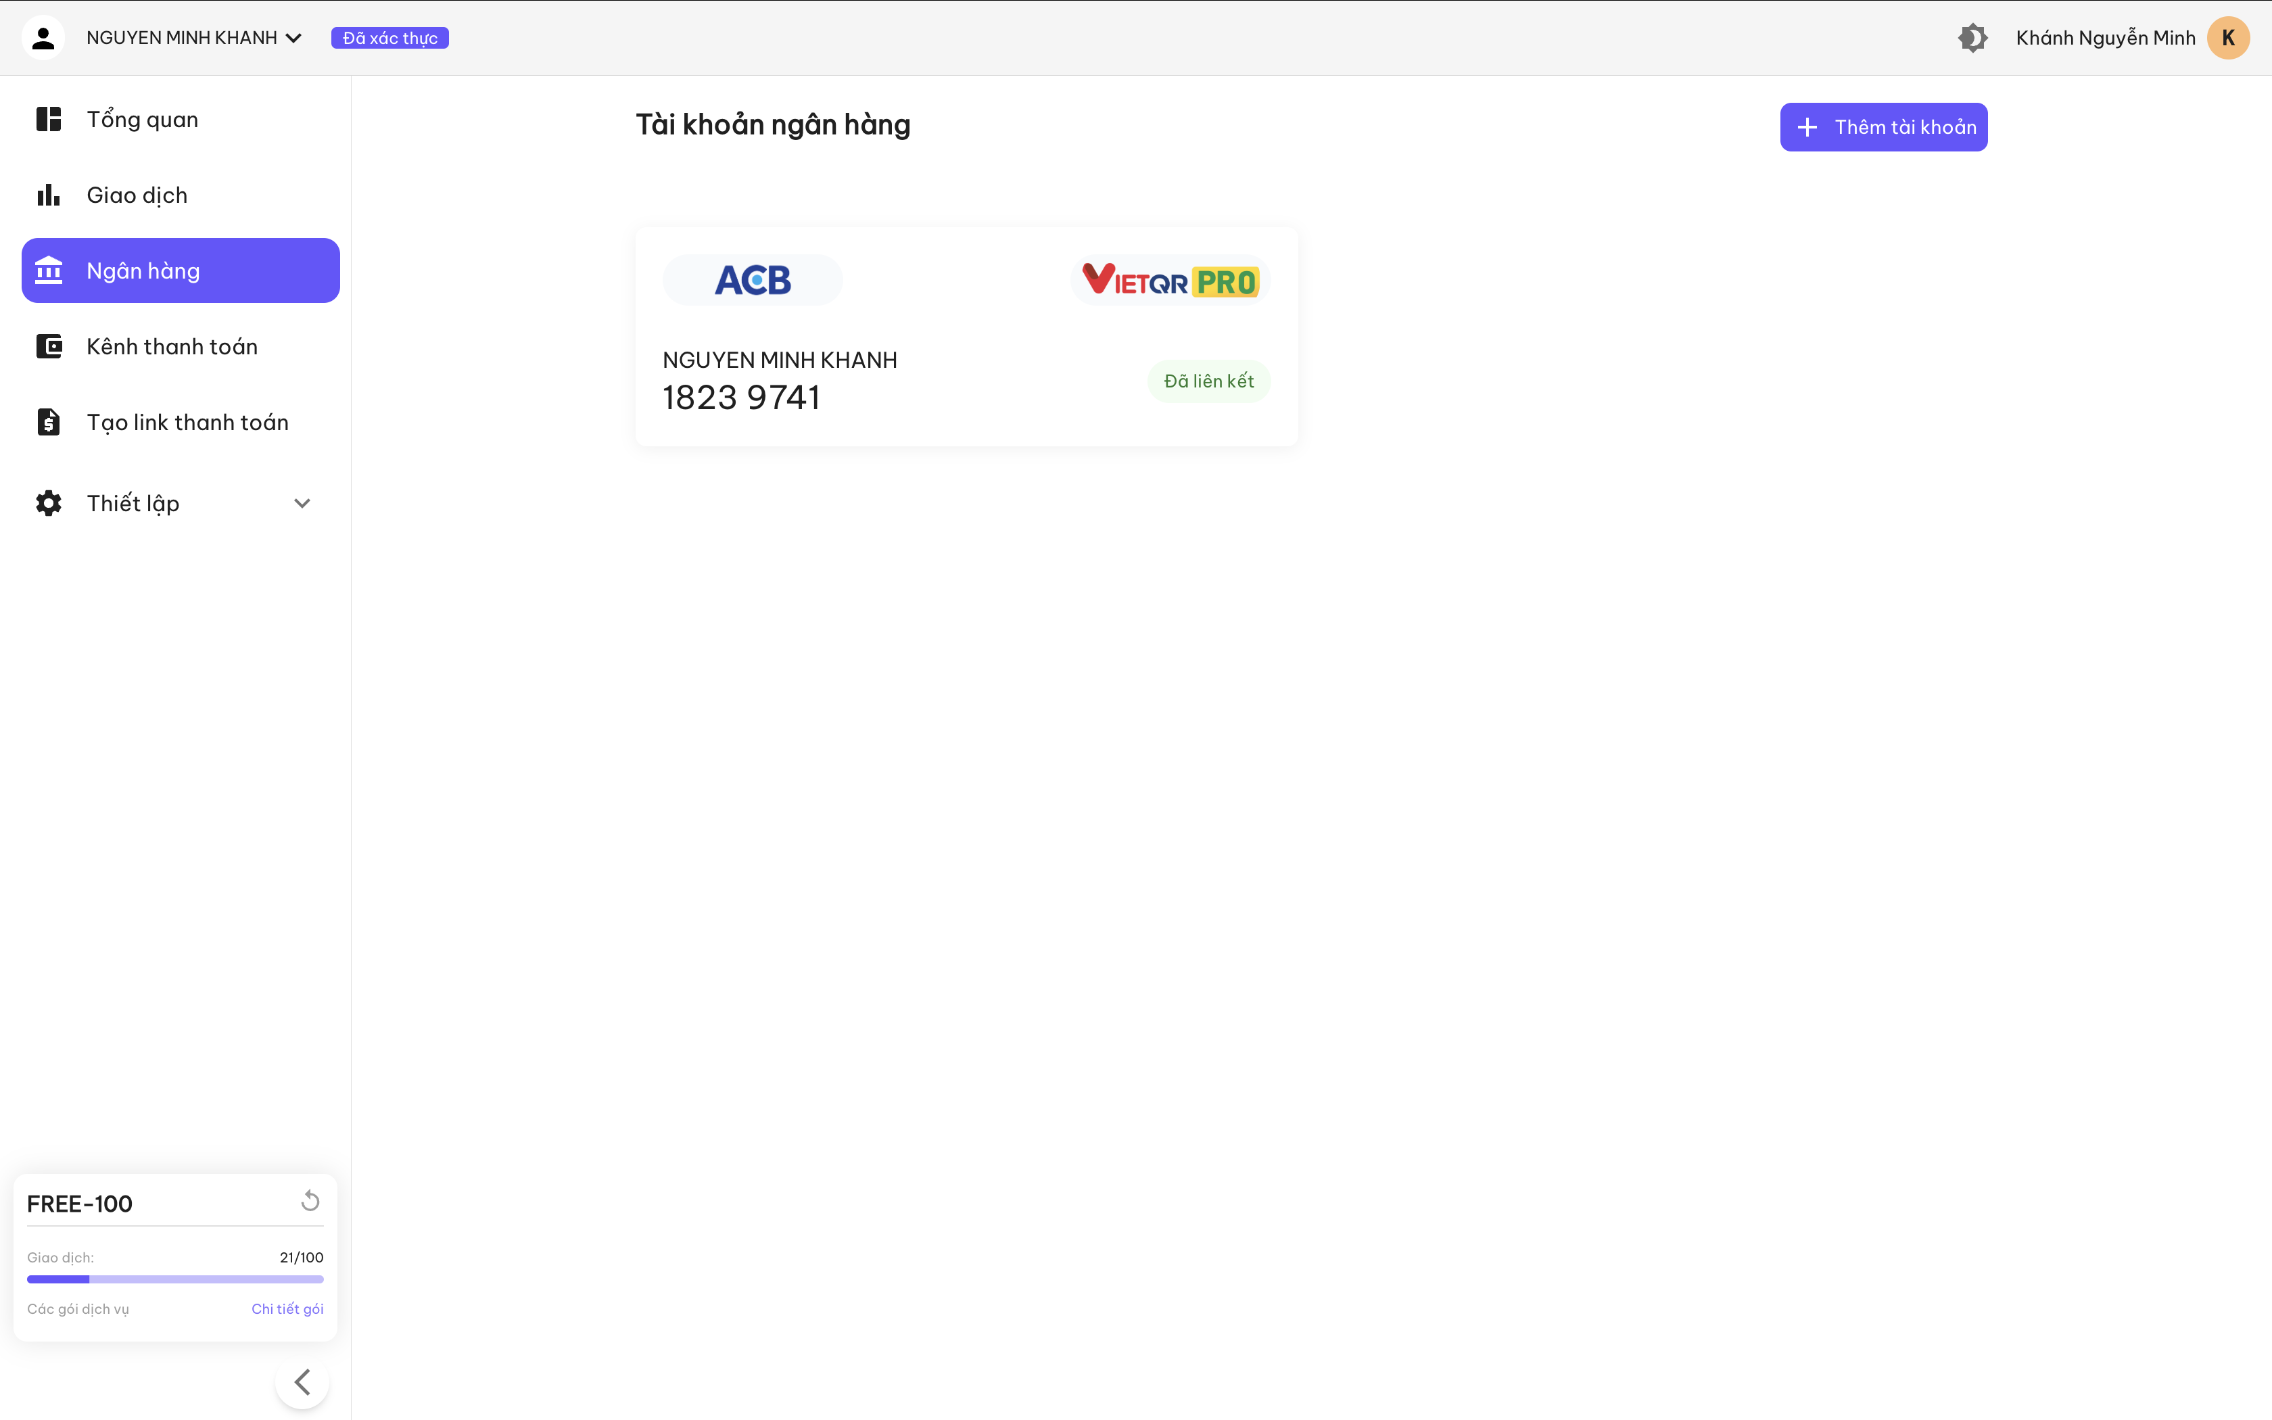Image resolution: width=2272 pixels, height=1420 pixels.
Task: Click the Giao dịch 21/100 progress bar
Action: [x=176, y=1278]
